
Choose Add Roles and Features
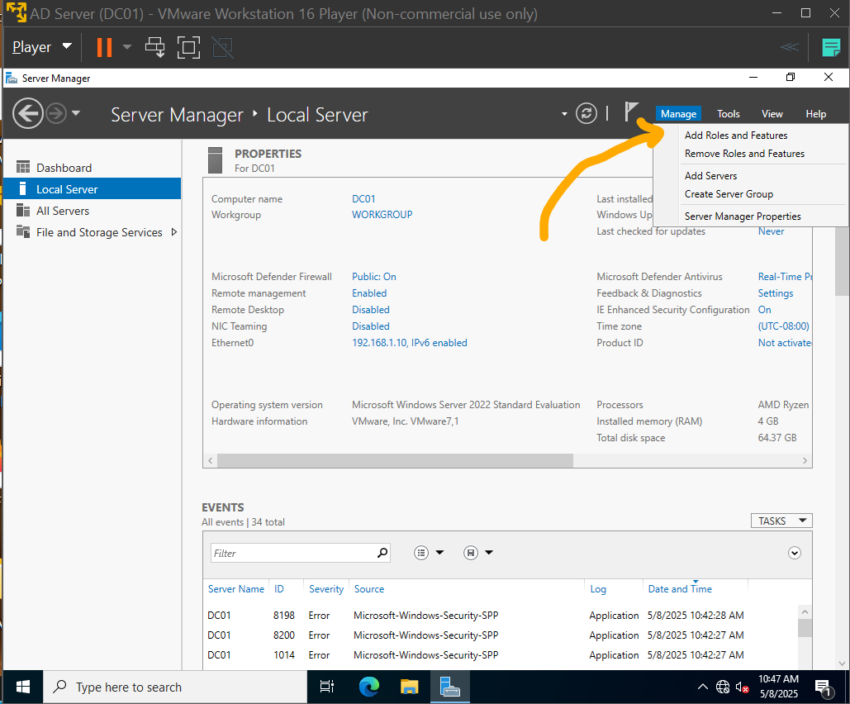[736, 135]
